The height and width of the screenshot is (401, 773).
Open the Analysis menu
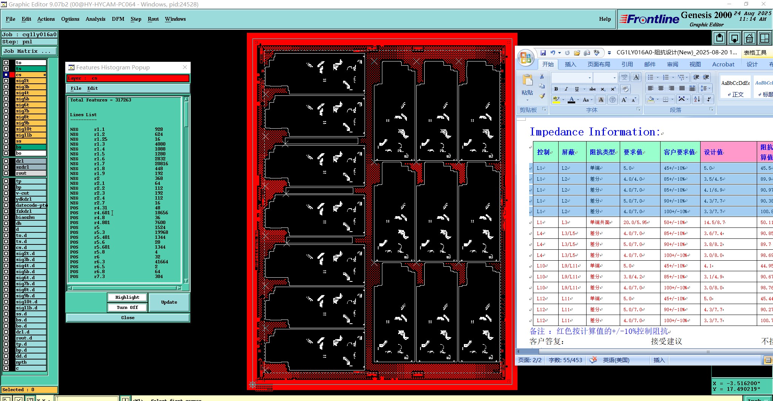(x=95, y=19)
